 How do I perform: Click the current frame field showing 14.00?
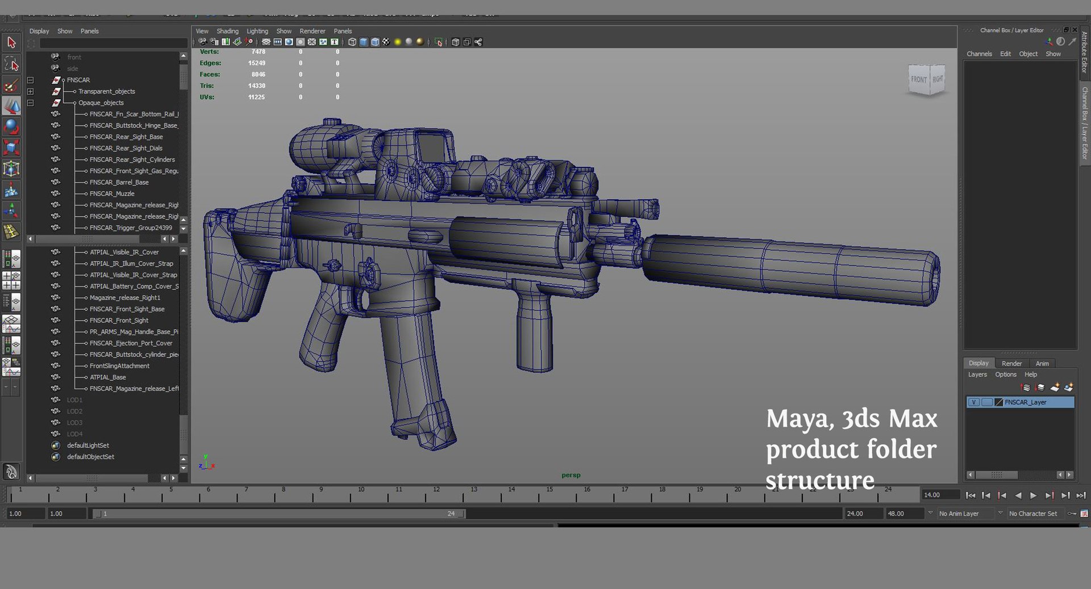(940, 495)
